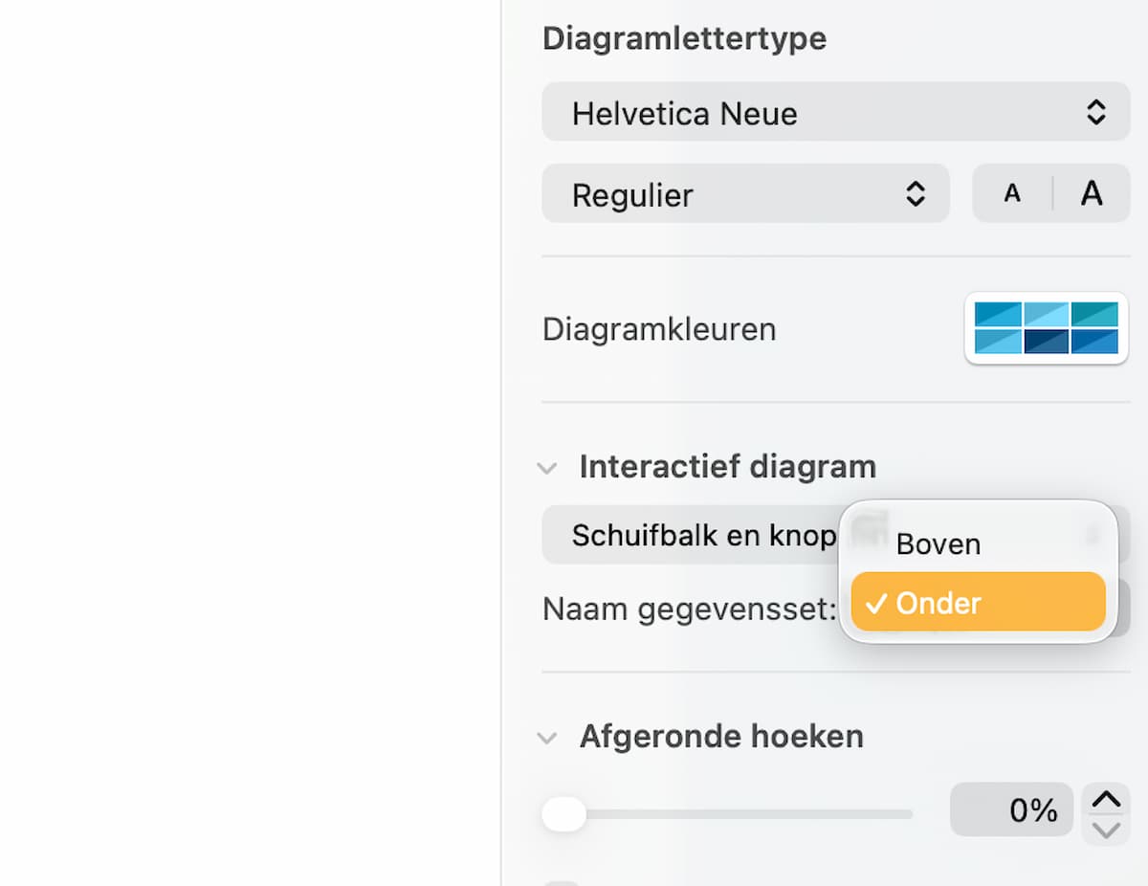This screenshot has height=886, width=1148.
Task: Click the blank white canvas area
Action: (x=249, y=440)
